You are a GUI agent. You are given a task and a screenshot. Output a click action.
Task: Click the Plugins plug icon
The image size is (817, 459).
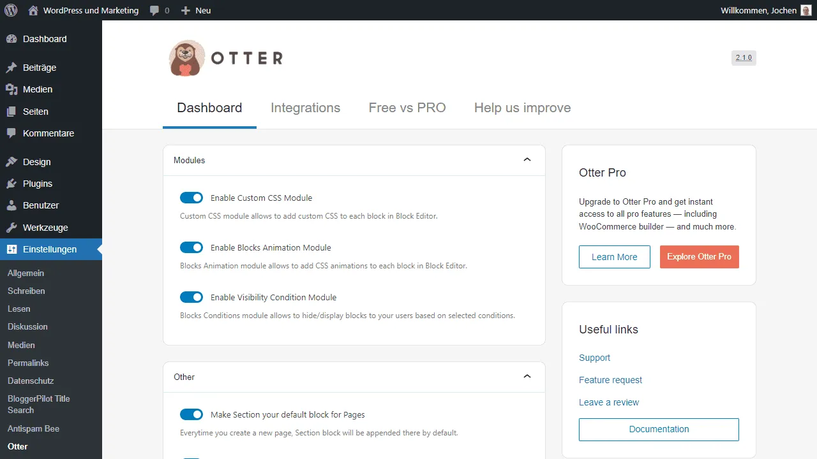11,184
